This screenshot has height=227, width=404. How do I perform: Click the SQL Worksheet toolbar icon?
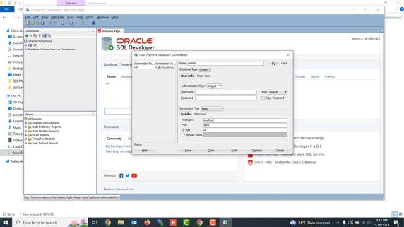(83, 23)
